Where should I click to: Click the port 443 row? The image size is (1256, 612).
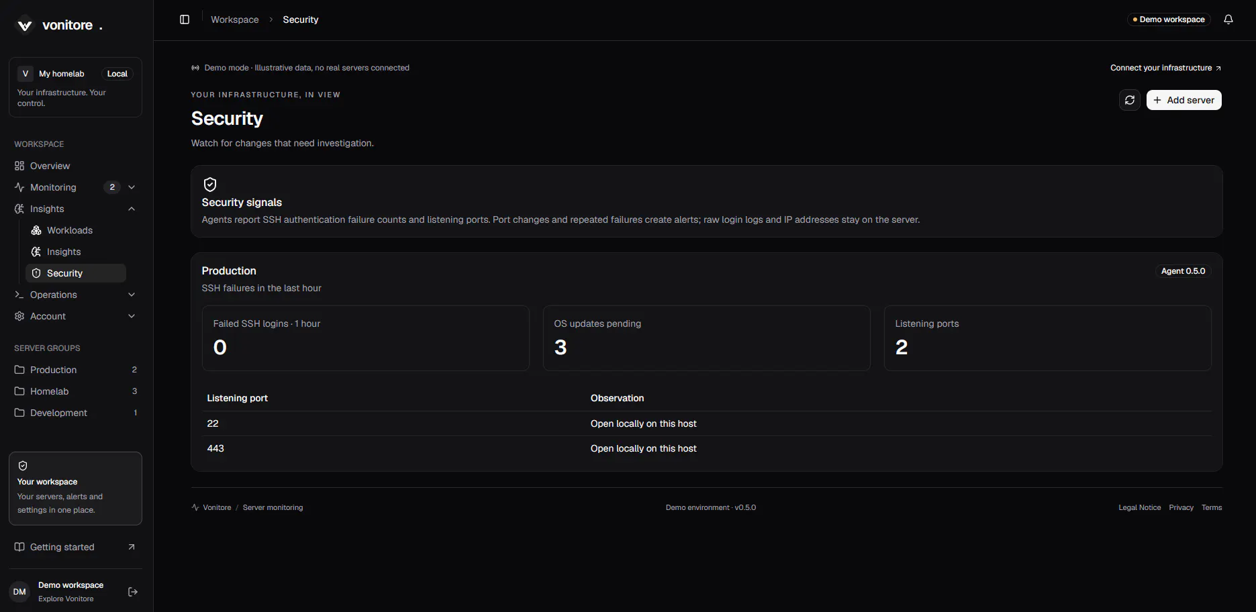(x=707, y=448)
